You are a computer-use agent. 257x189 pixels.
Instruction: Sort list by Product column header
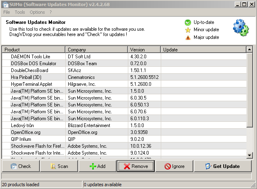(34, 49)
